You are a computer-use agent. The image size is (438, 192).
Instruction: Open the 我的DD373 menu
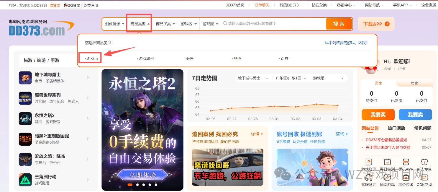click(x=290, y=5)
